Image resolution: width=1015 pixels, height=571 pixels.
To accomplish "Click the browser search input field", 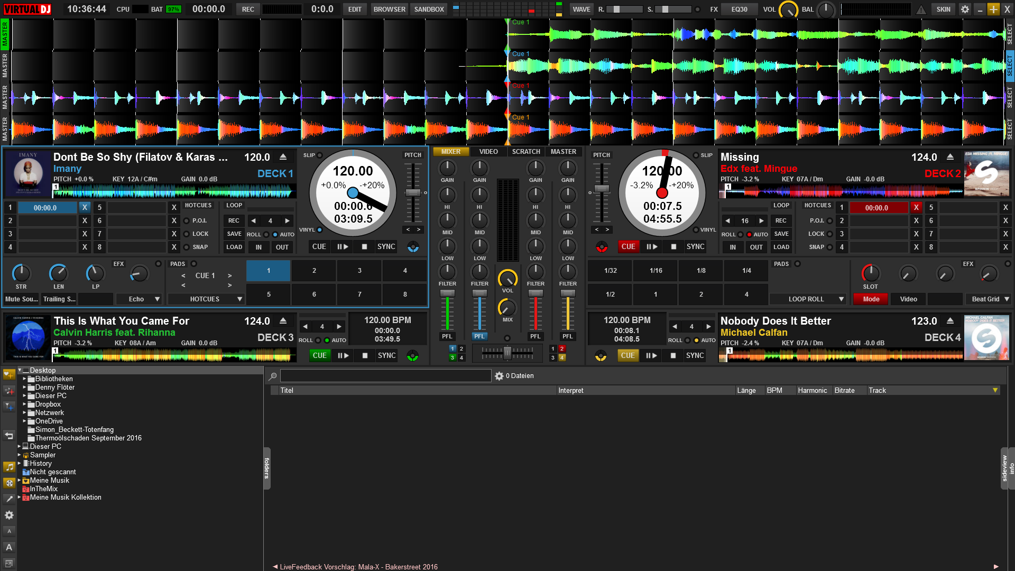I will [x=385, y=376].
